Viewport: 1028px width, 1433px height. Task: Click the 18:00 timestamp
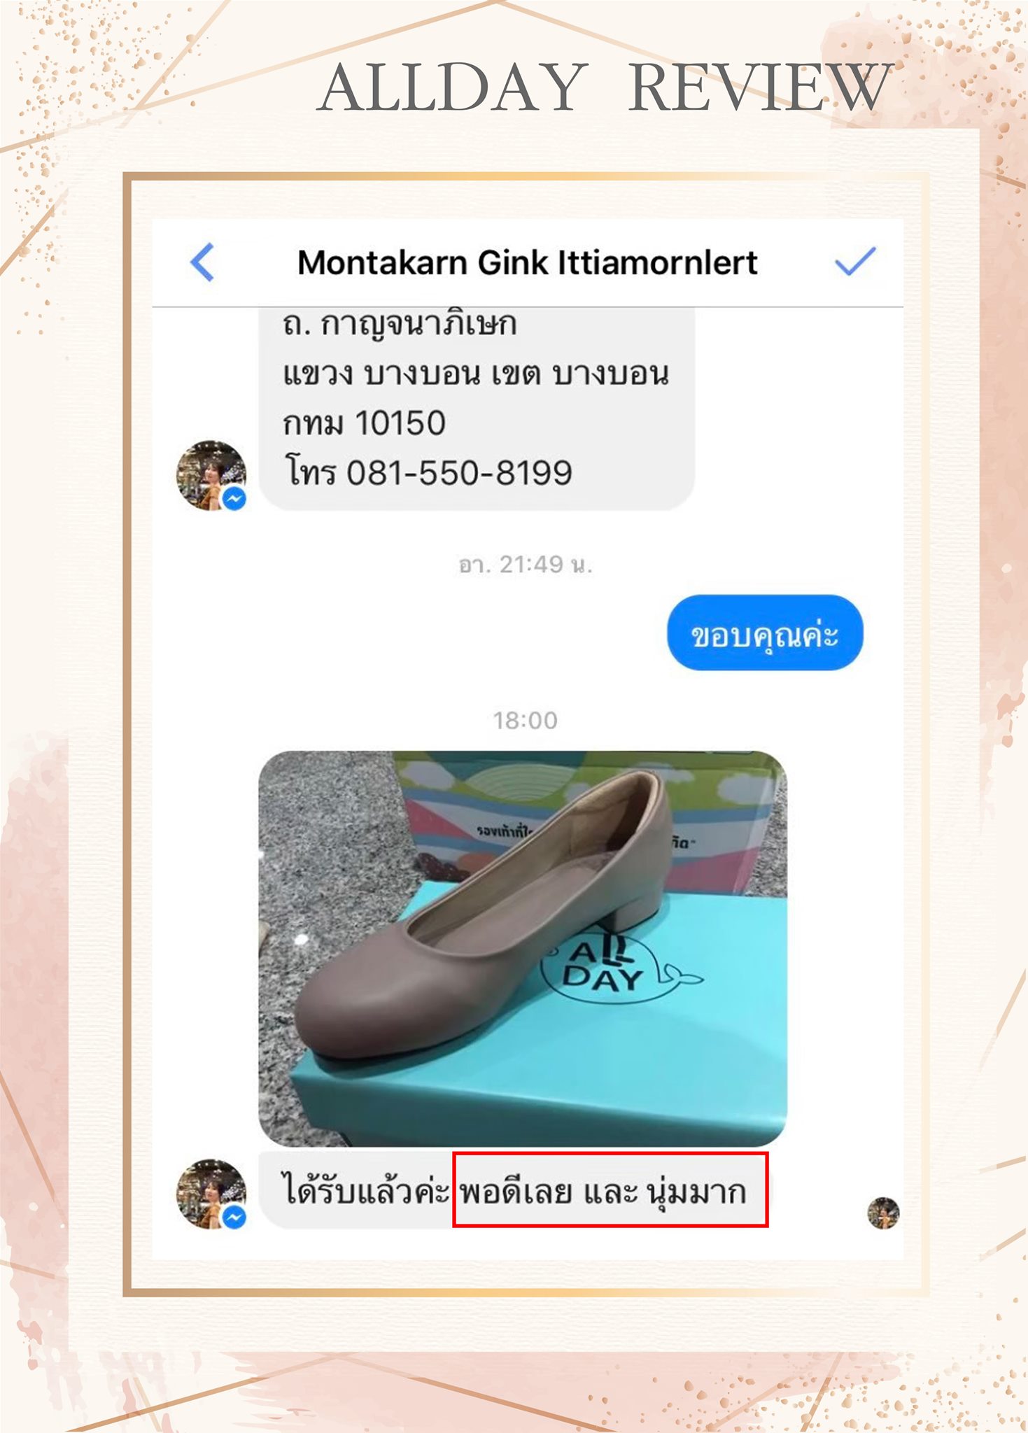pos(525,720)
